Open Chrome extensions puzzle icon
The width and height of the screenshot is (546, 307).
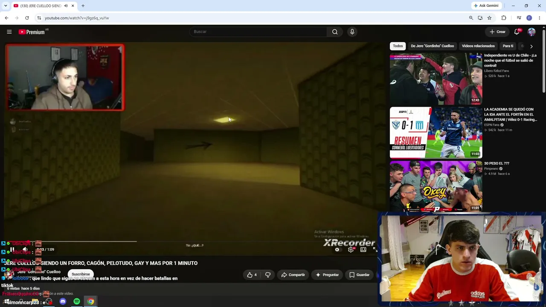click(x=504, y=18)
